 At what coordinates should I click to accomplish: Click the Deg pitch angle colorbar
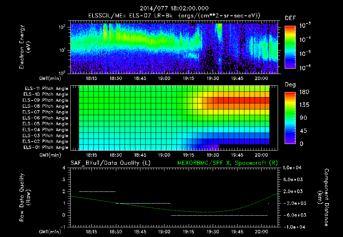(x=290, y=118)
